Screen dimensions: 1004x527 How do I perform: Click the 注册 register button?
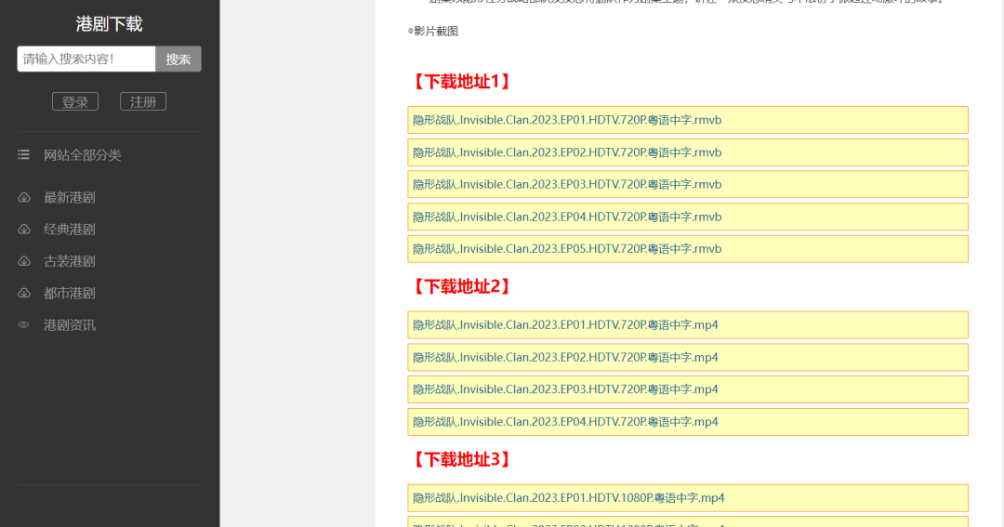click(143, 102)
